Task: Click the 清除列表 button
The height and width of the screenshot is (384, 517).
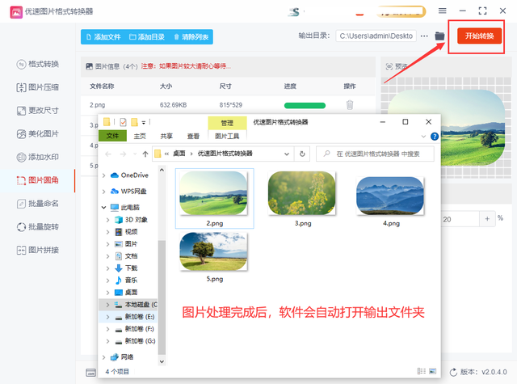Action: click(191, 37)
